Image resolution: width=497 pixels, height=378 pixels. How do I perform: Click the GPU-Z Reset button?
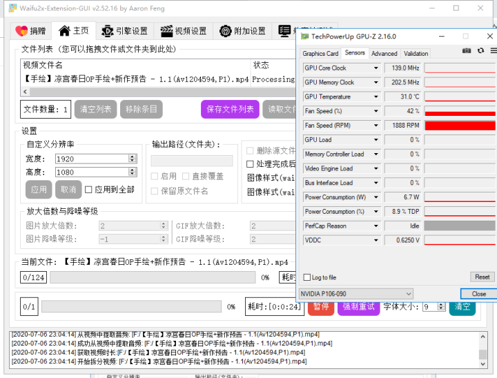482,277
